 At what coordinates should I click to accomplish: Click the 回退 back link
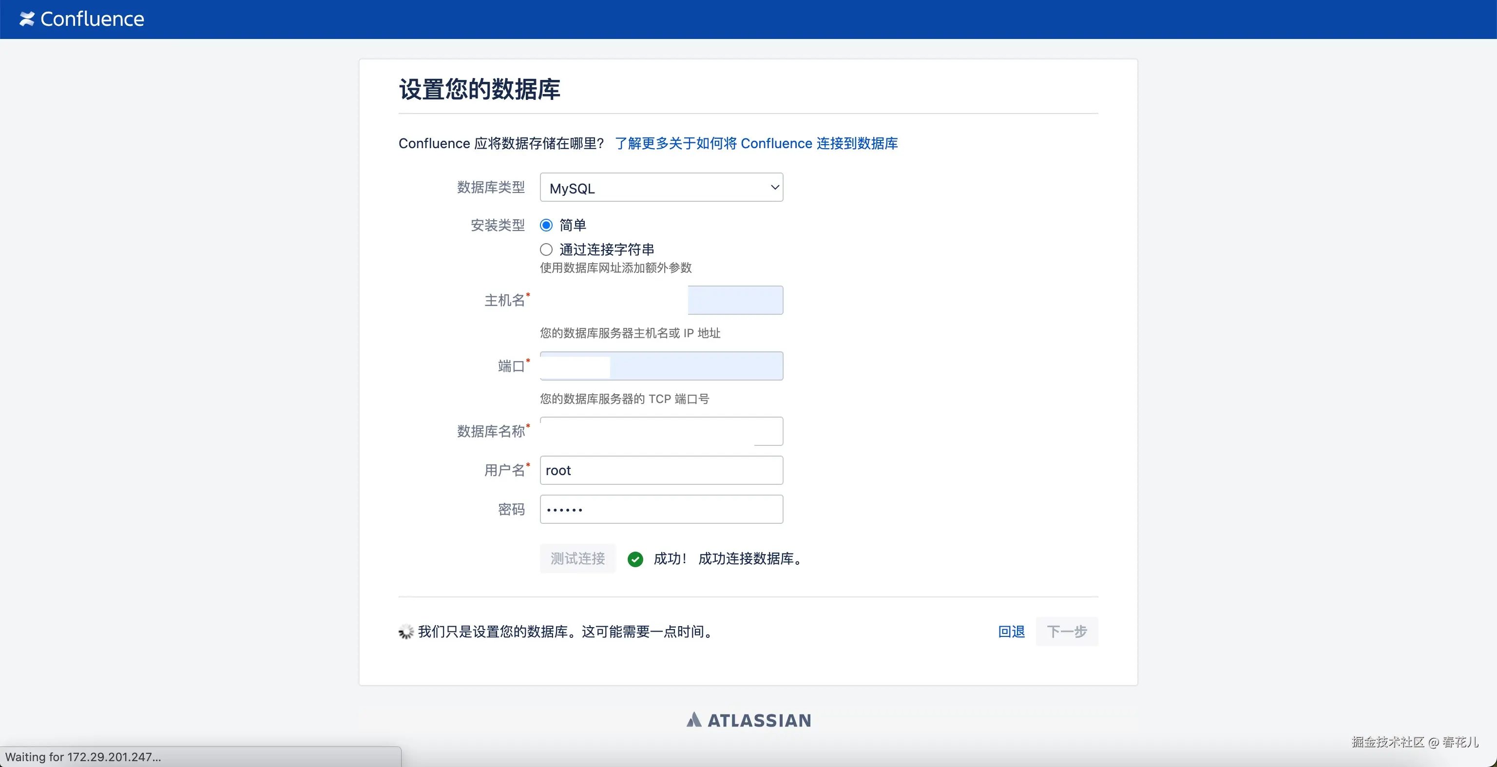tap(1011, 632)
